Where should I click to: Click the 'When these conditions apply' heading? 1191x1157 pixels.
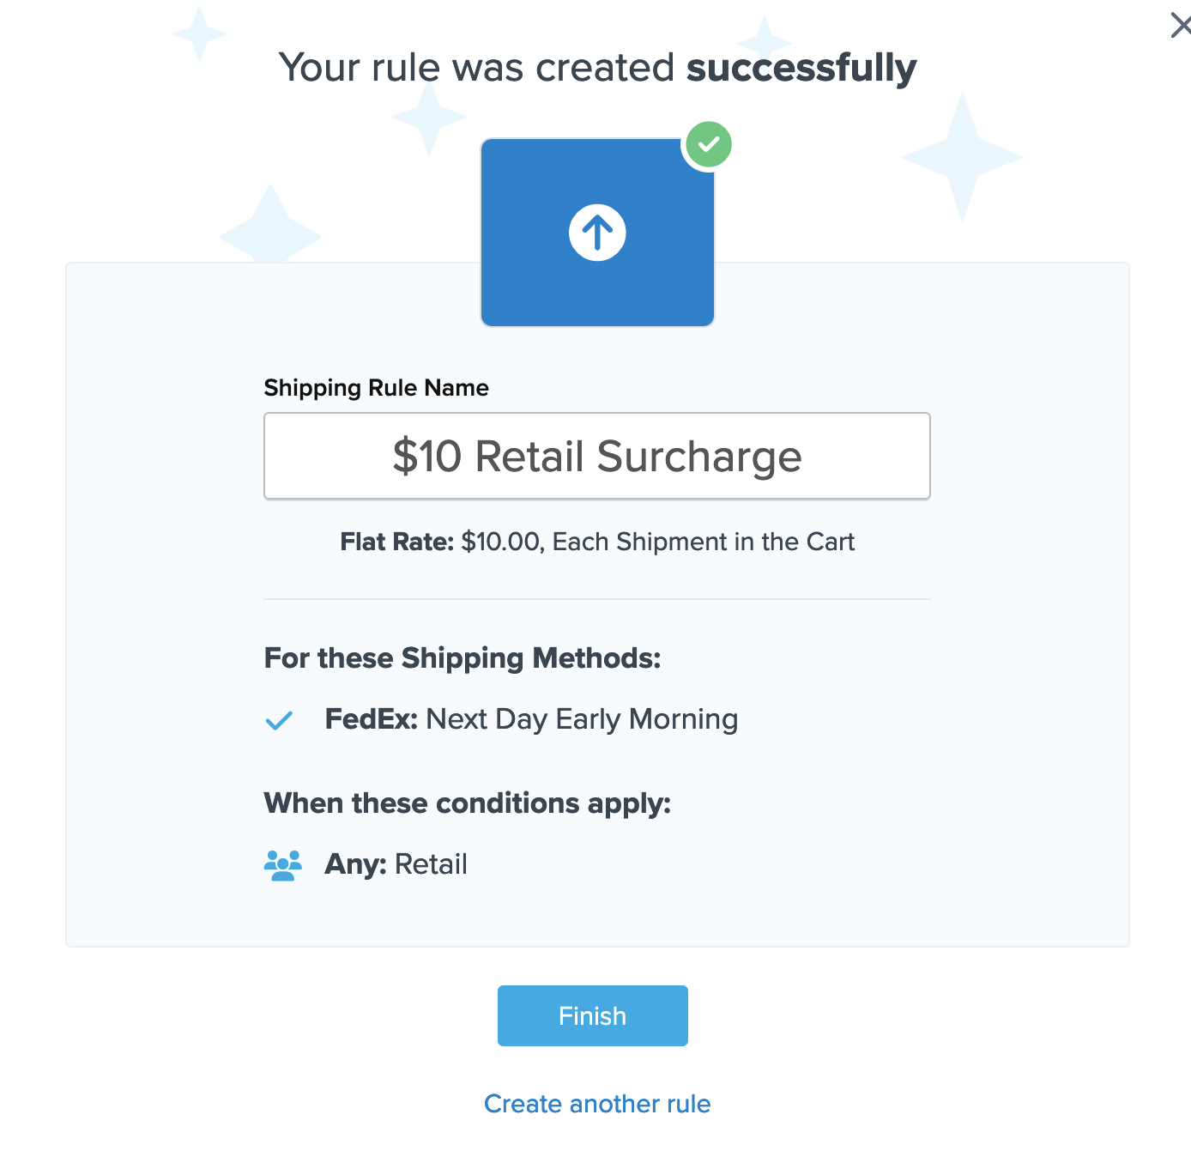click(467, 803)
